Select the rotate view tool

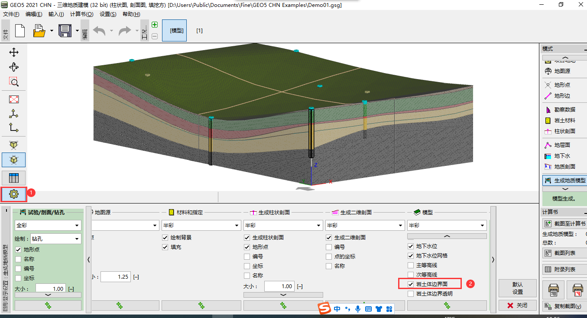click(x=14, y=67)
